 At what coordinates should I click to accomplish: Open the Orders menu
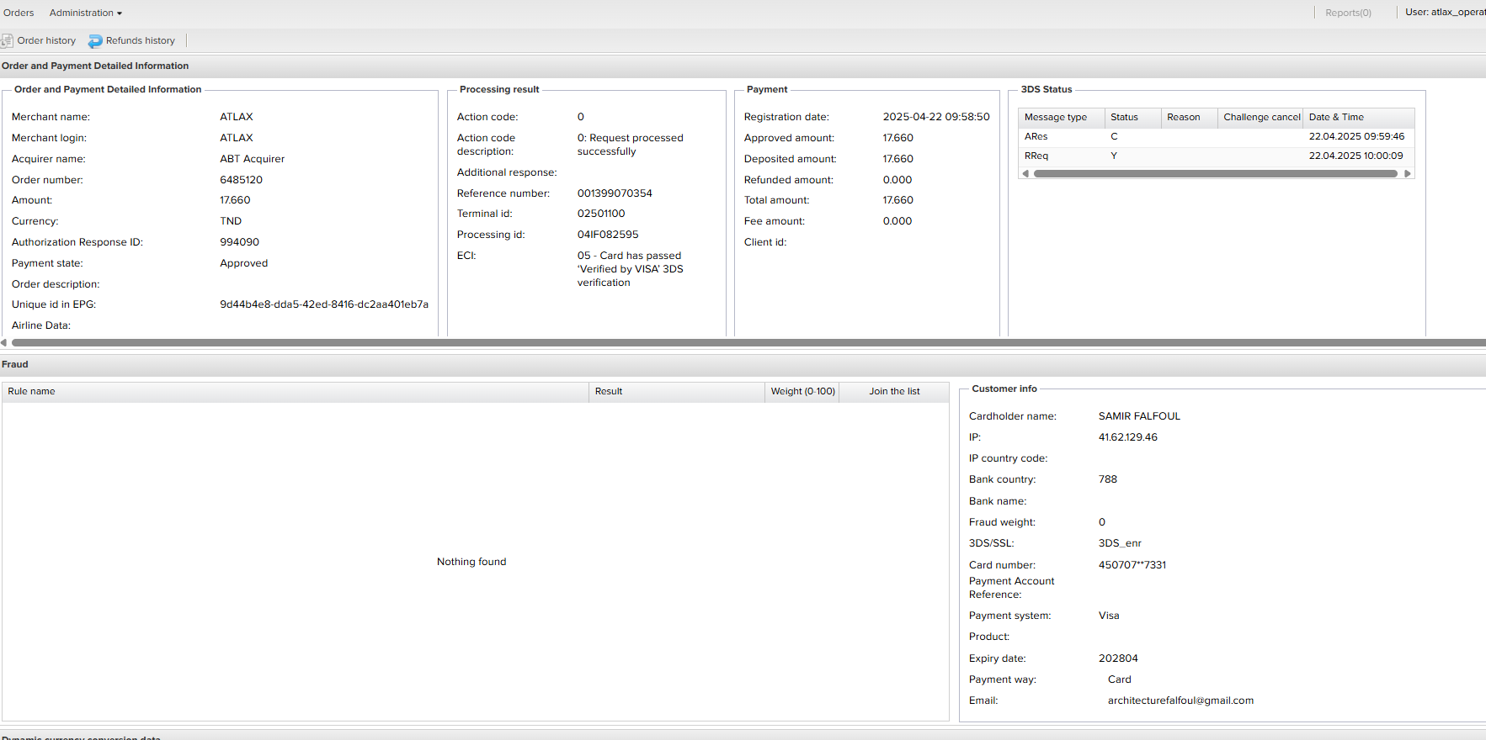pos(19,13)
